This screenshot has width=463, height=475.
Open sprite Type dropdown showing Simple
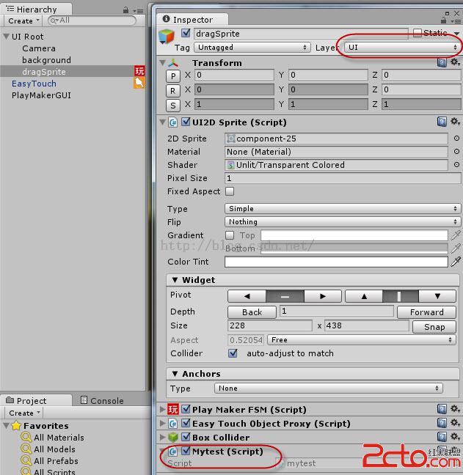pyautogui.click(x=343, y=208)
